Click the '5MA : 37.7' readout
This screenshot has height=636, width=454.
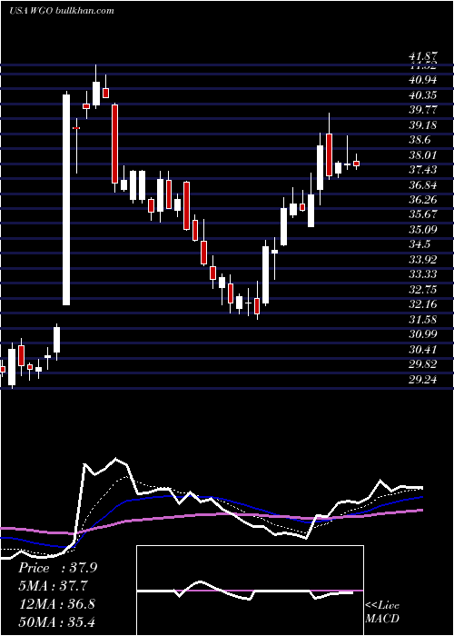tap(54, 586)
